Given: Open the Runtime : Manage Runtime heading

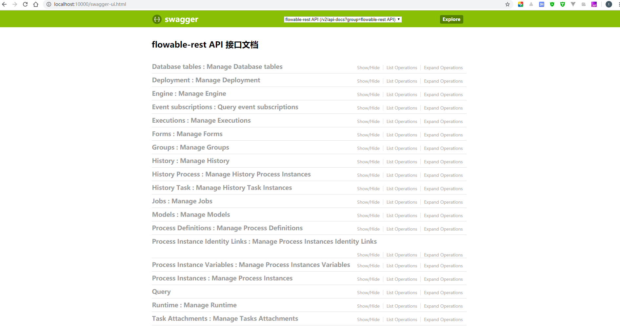Looking at the screenshot, I should 194,305.
